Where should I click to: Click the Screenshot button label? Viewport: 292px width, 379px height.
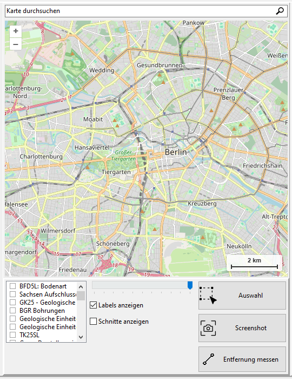(x=251, y=328)
